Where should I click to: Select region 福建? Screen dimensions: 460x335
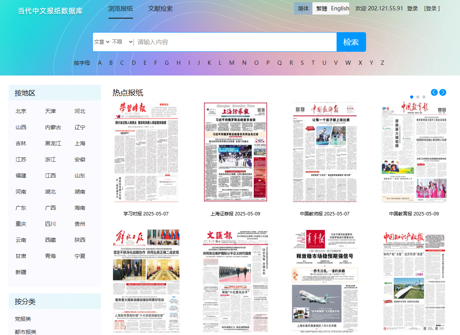21,176
